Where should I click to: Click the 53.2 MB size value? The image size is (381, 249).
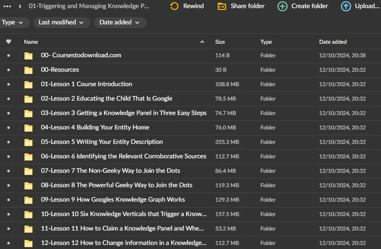coord(226,229)
